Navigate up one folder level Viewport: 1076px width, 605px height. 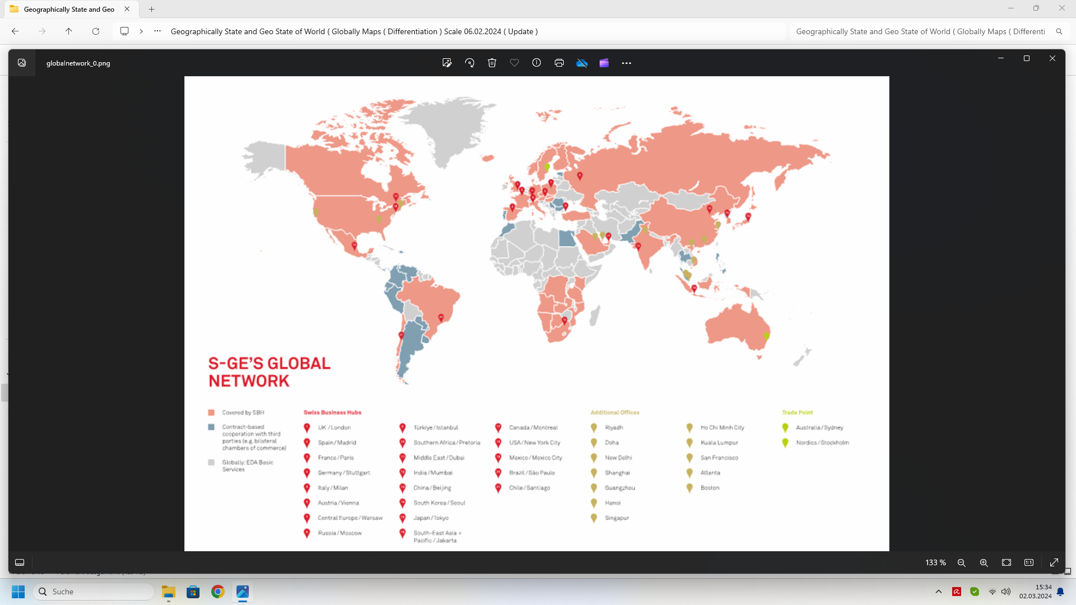pos(69,31)
